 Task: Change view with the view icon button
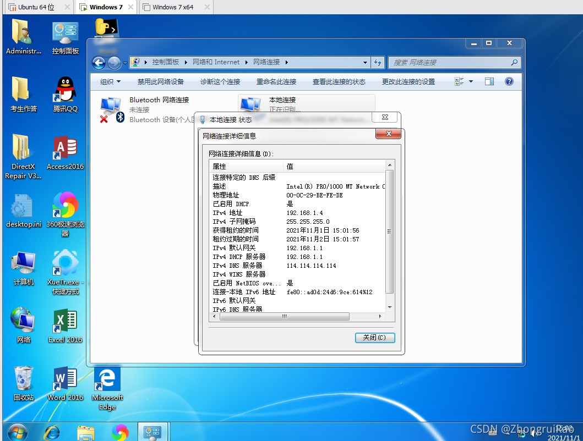tap(460, 81)
